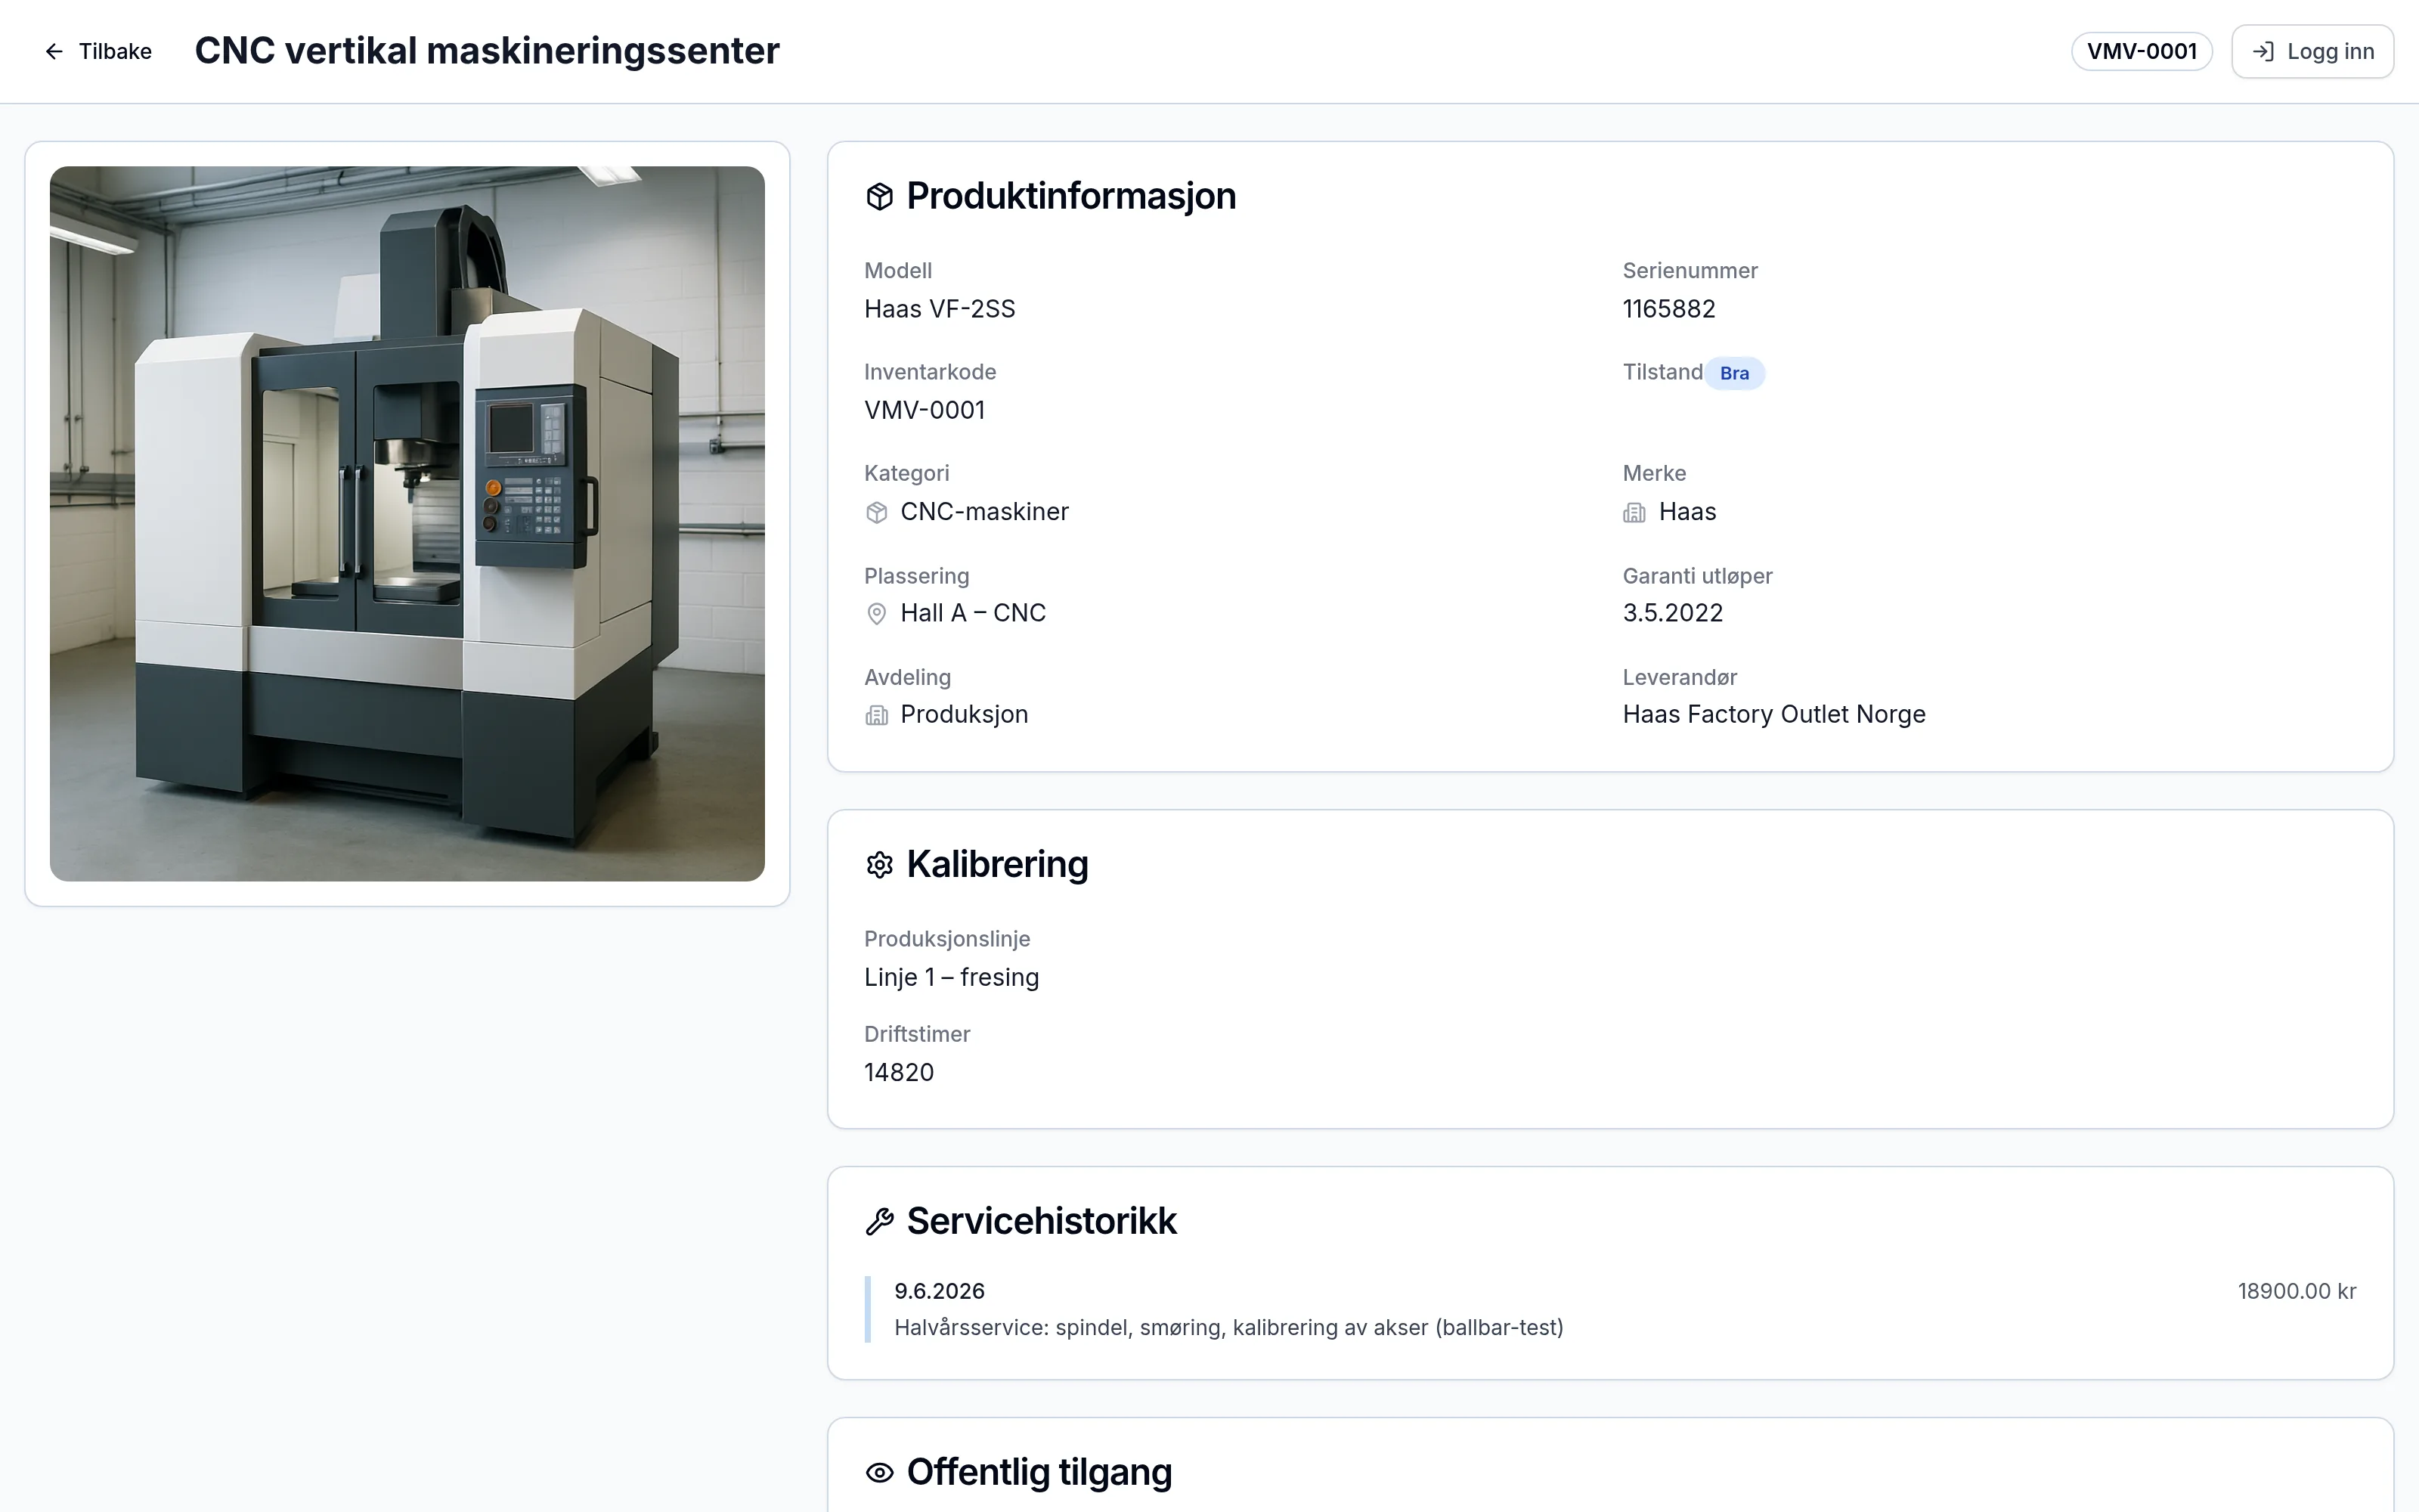Click the Driftstimer label

tap(917, 1034)
